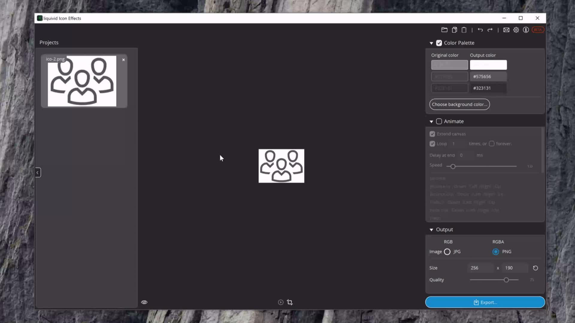Uncheck the Color Palette checkbox

click(439, 43)
